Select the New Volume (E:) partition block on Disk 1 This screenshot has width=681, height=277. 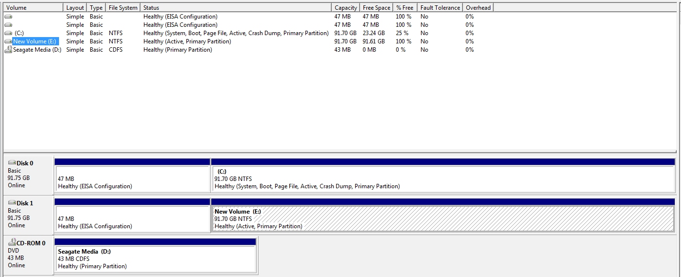tap(443, 216)
